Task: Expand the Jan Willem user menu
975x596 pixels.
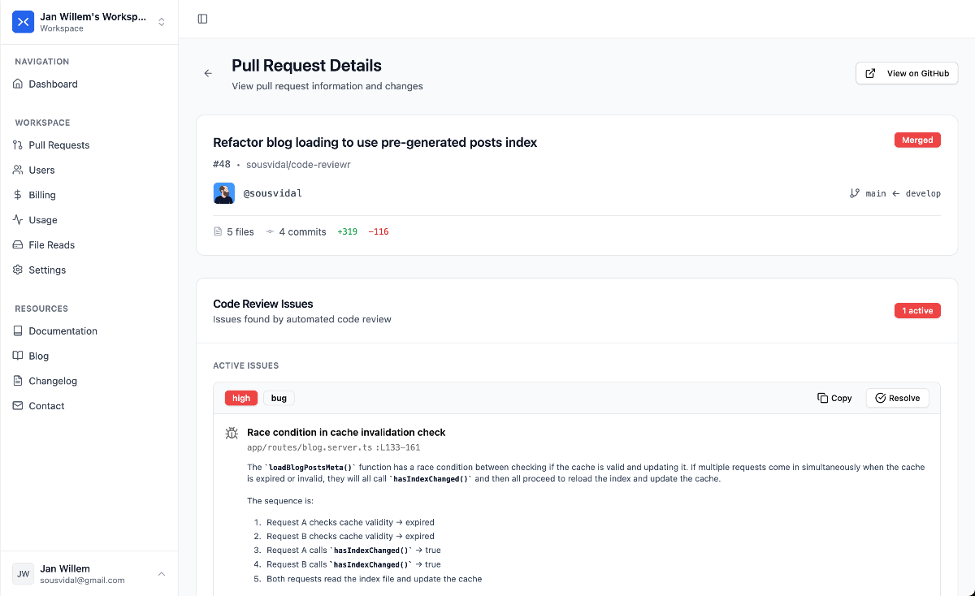Action: 162,574
